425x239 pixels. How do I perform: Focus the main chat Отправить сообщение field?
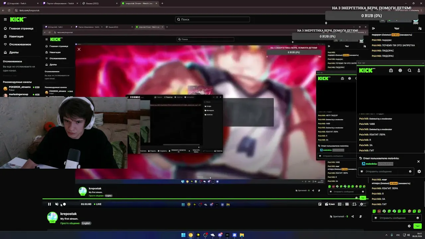coord(397,218)
